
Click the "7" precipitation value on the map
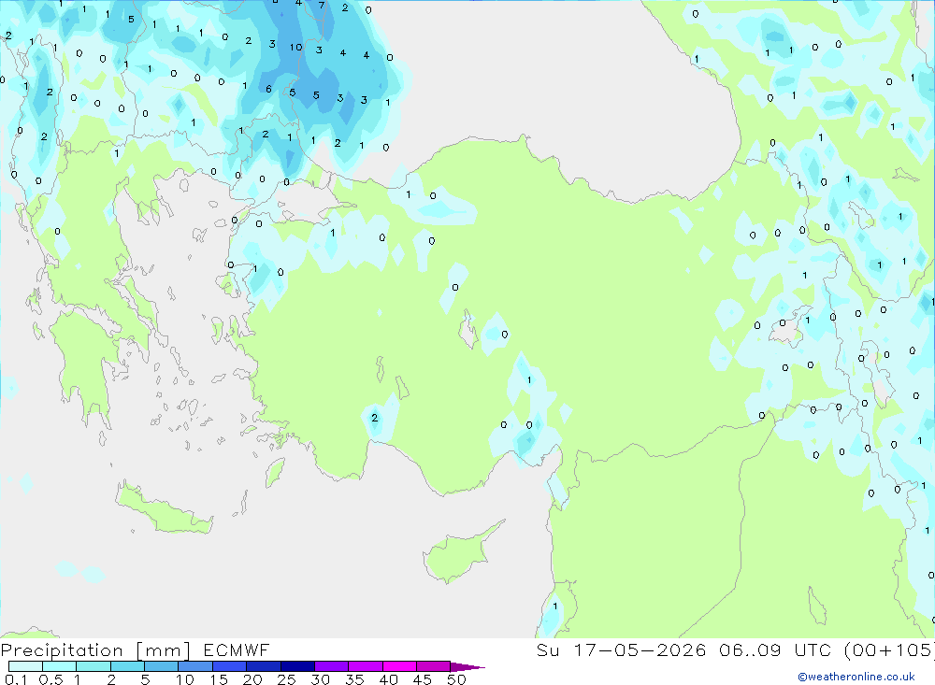pyautogui.click(x=322, y=6)
